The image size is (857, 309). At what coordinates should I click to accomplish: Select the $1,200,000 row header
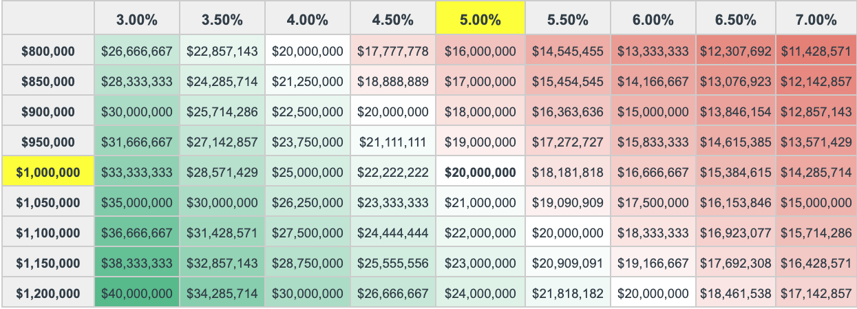47,293
